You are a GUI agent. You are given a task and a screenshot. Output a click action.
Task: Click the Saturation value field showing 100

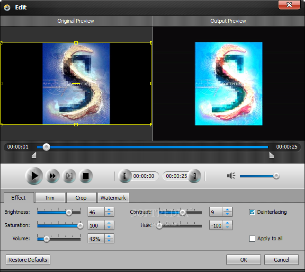coord(96,225)
